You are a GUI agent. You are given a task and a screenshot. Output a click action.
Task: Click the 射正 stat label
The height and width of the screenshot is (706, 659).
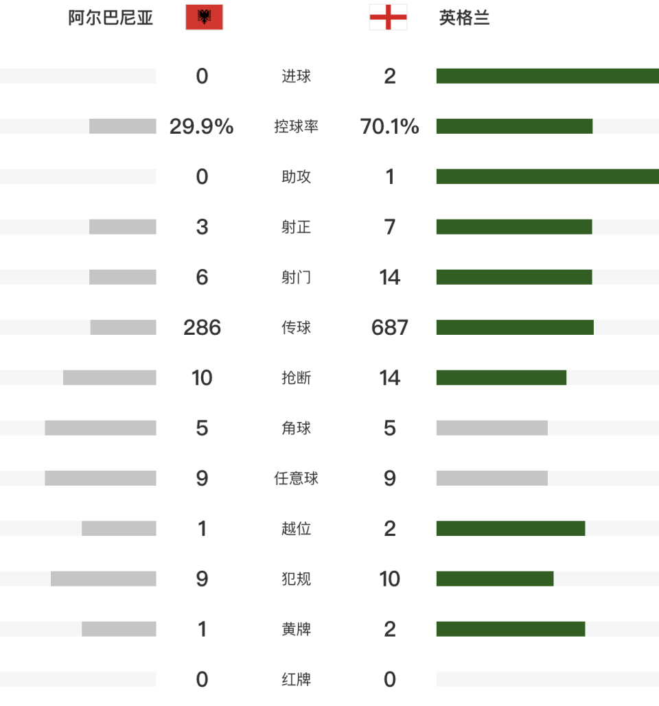pos(296,227)
